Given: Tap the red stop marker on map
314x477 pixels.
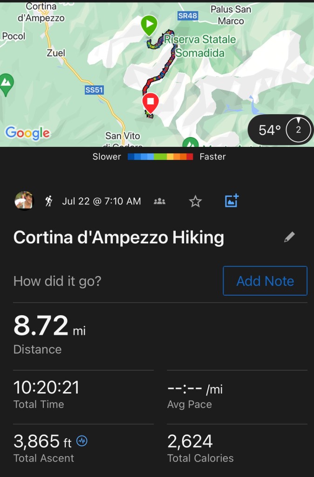Looking at the screenshot, I should tap(150, 102).
